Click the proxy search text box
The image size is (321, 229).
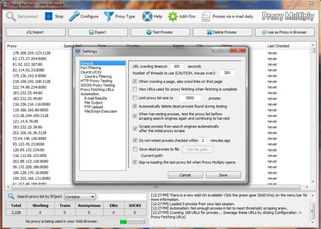pyautogui.click(x=122, y=197)
